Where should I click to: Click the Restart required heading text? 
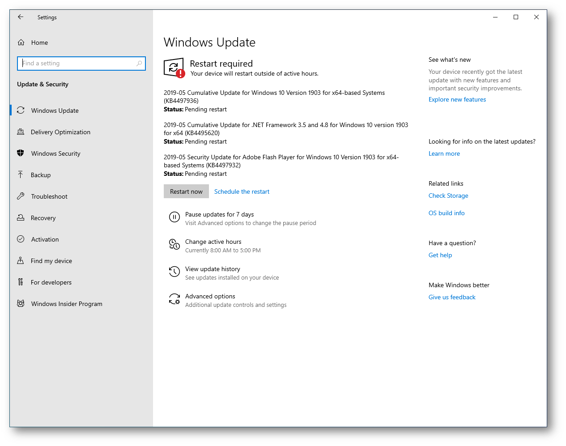pos(221,64)
